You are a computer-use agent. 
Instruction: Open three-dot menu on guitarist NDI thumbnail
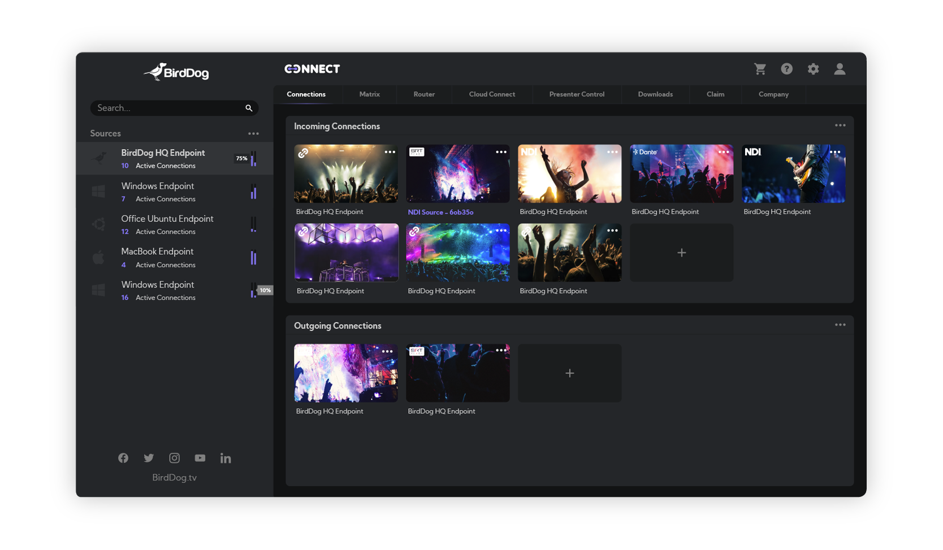click(x=835, y=152)
